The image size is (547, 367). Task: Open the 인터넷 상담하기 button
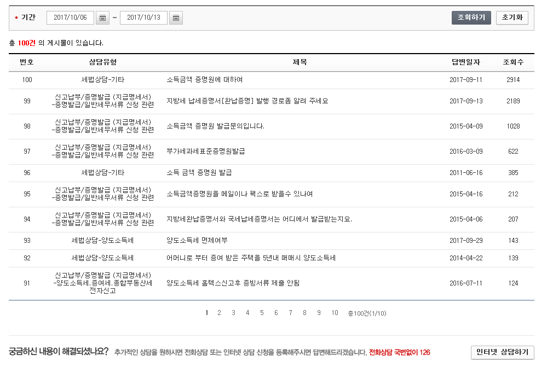click(x=502, y=352)
